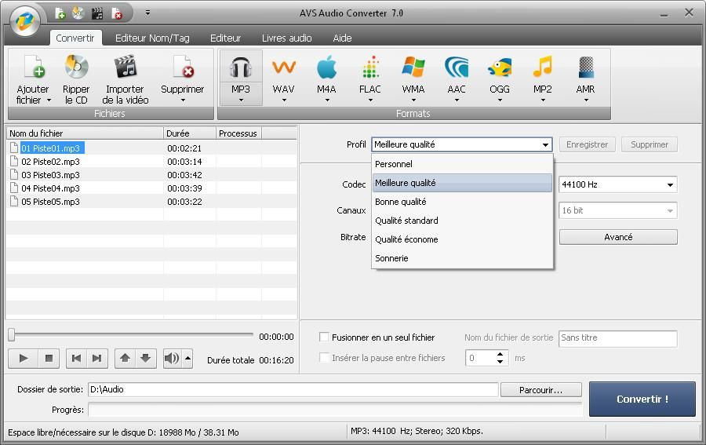The width and height of the screenshot is (706, 445).
Task: Choose Meilleure qualité profile option
Action: tap(462, 183)
